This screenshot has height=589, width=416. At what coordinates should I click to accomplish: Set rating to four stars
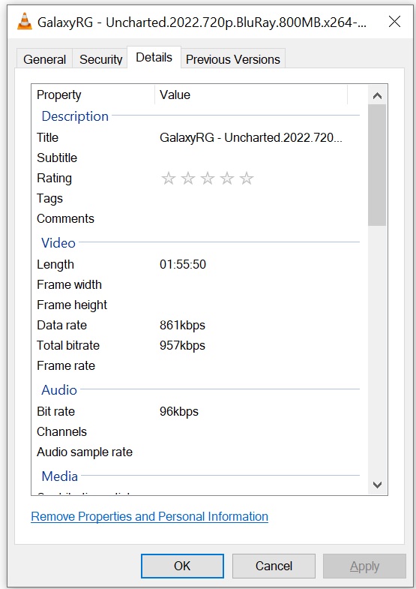click(227, 178)
